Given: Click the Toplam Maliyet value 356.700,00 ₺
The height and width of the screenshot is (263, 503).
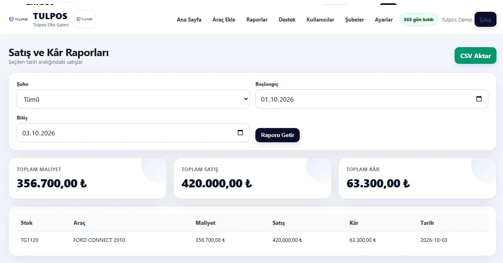Looking at the screenshot, I should pyautogui.click(x=52, y=183).
